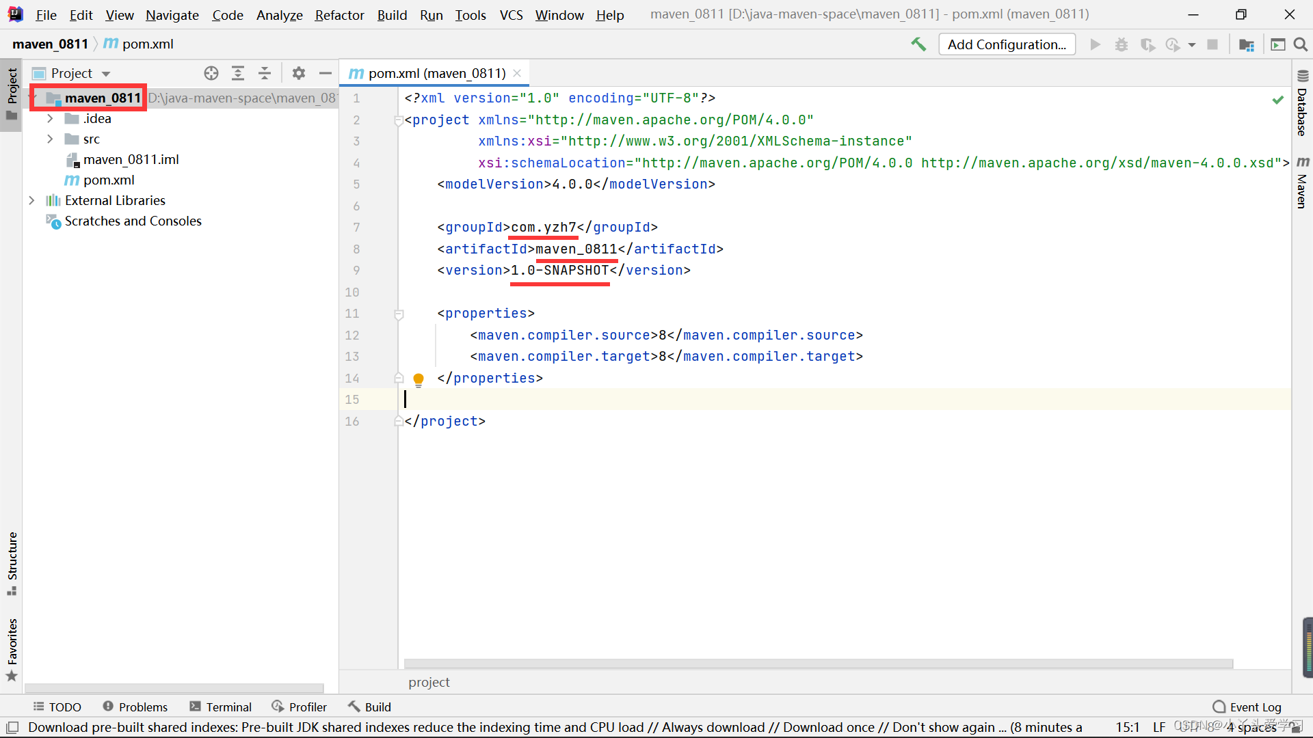Click the editor horizontal scrollbar

pyautogui.click(x=818, y=664)
